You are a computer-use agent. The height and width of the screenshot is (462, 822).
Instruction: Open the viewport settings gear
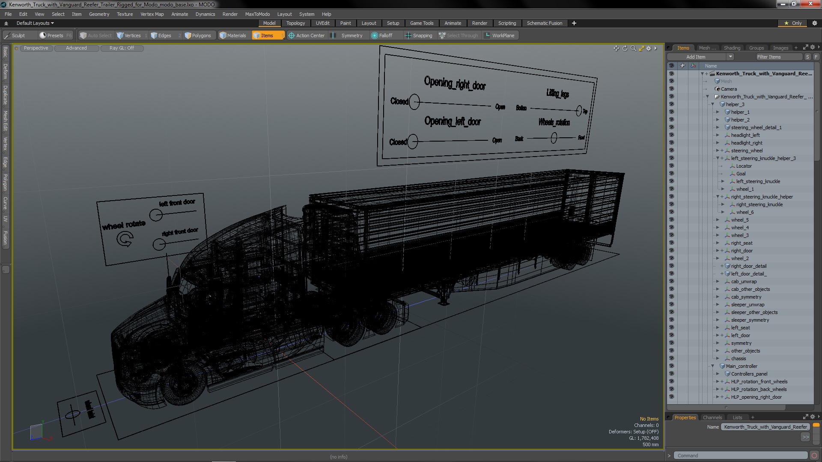tap(649, 48)
